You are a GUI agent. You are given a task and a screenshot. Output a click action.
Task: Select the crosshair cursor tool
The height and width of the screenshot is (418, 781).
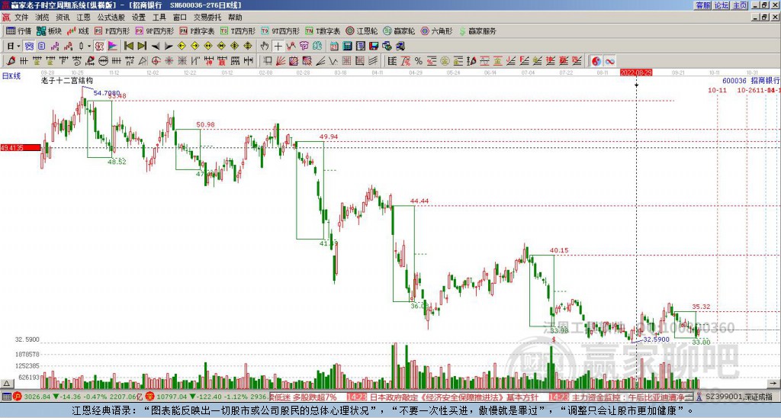tap(278, 46)
